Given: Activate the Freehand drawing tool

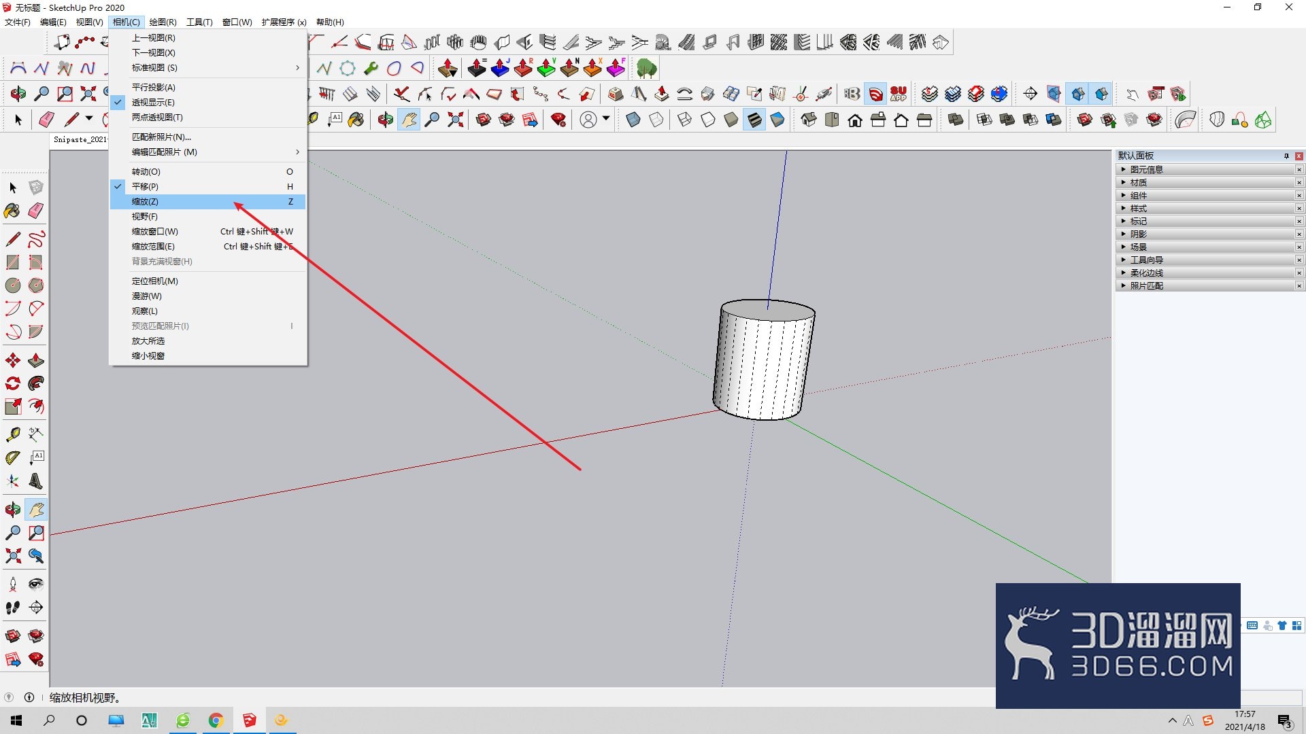Looking at the screenshot, I should click(x=36, y=239).
